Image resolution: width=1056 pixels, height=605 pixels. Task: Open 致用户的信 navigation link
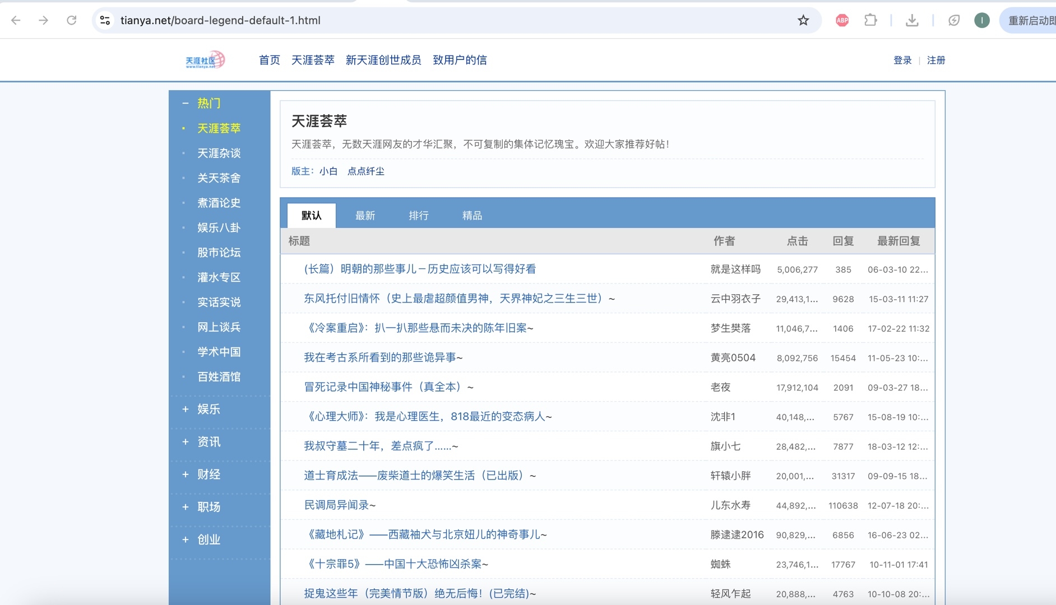click(x=460, y=60)
